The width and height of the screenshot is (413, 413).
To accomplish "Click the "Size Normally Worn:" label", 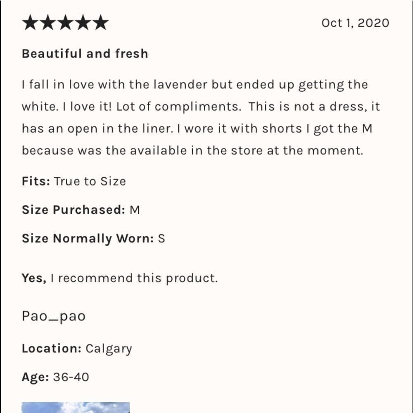I will pos(88,239).
